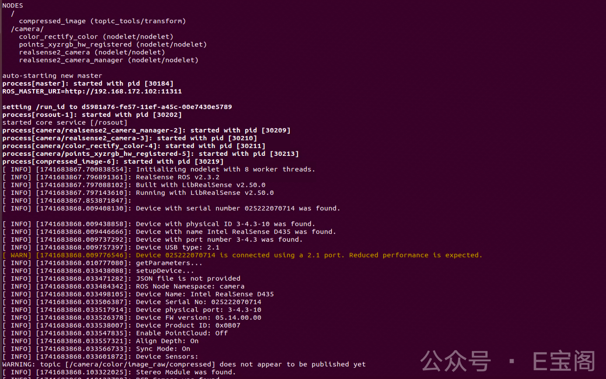This screenshot has width=606, height=379.
Task: Click the process[master] started with pid line
Action: point(88,84)
